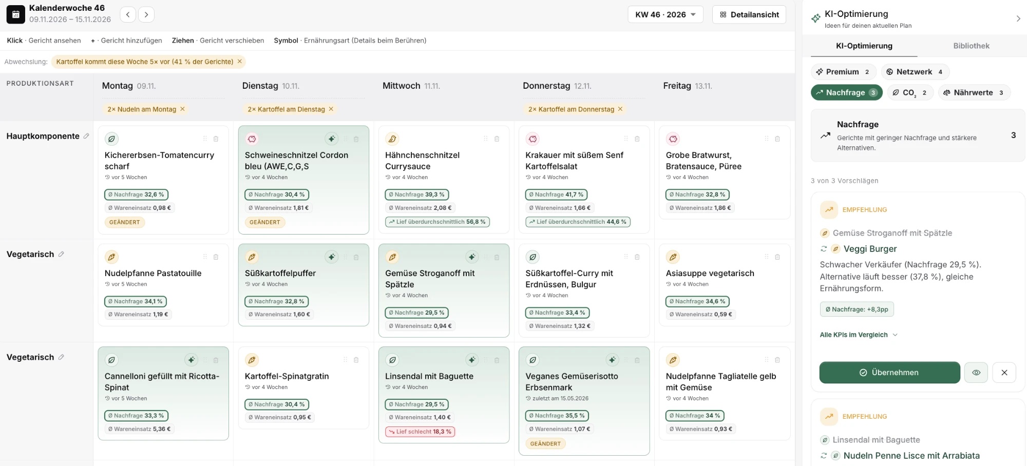This screenshot has height=466, width=1027.
Task: Go to the previous calendar week
Action: (128, 14)
